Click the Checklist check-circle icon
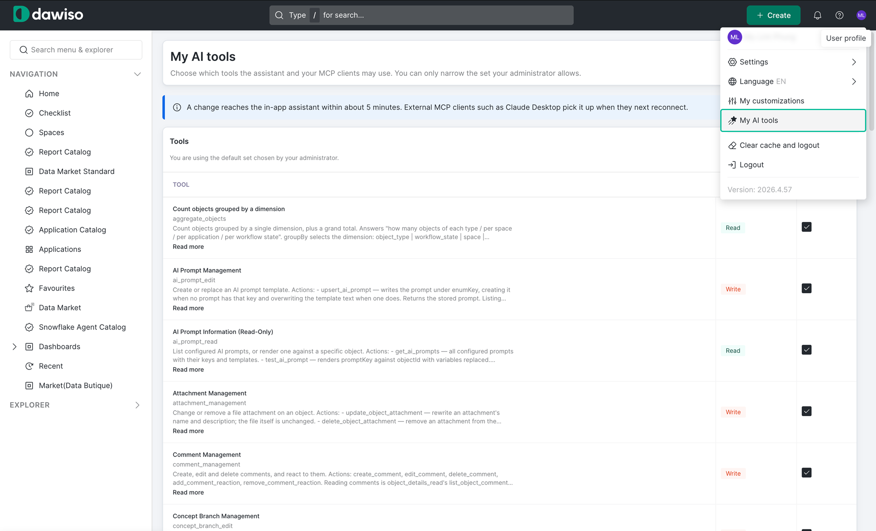The height and width of the screenshot is (531, 876). 29,113
